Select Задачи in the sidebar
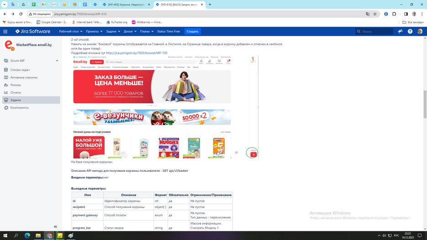The width and height of the screenshot is (427, 240). point(31,100)
